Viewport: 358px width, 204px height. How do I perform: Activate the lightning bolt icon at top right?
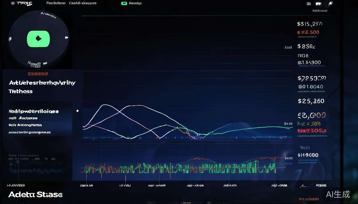(330, 3)
